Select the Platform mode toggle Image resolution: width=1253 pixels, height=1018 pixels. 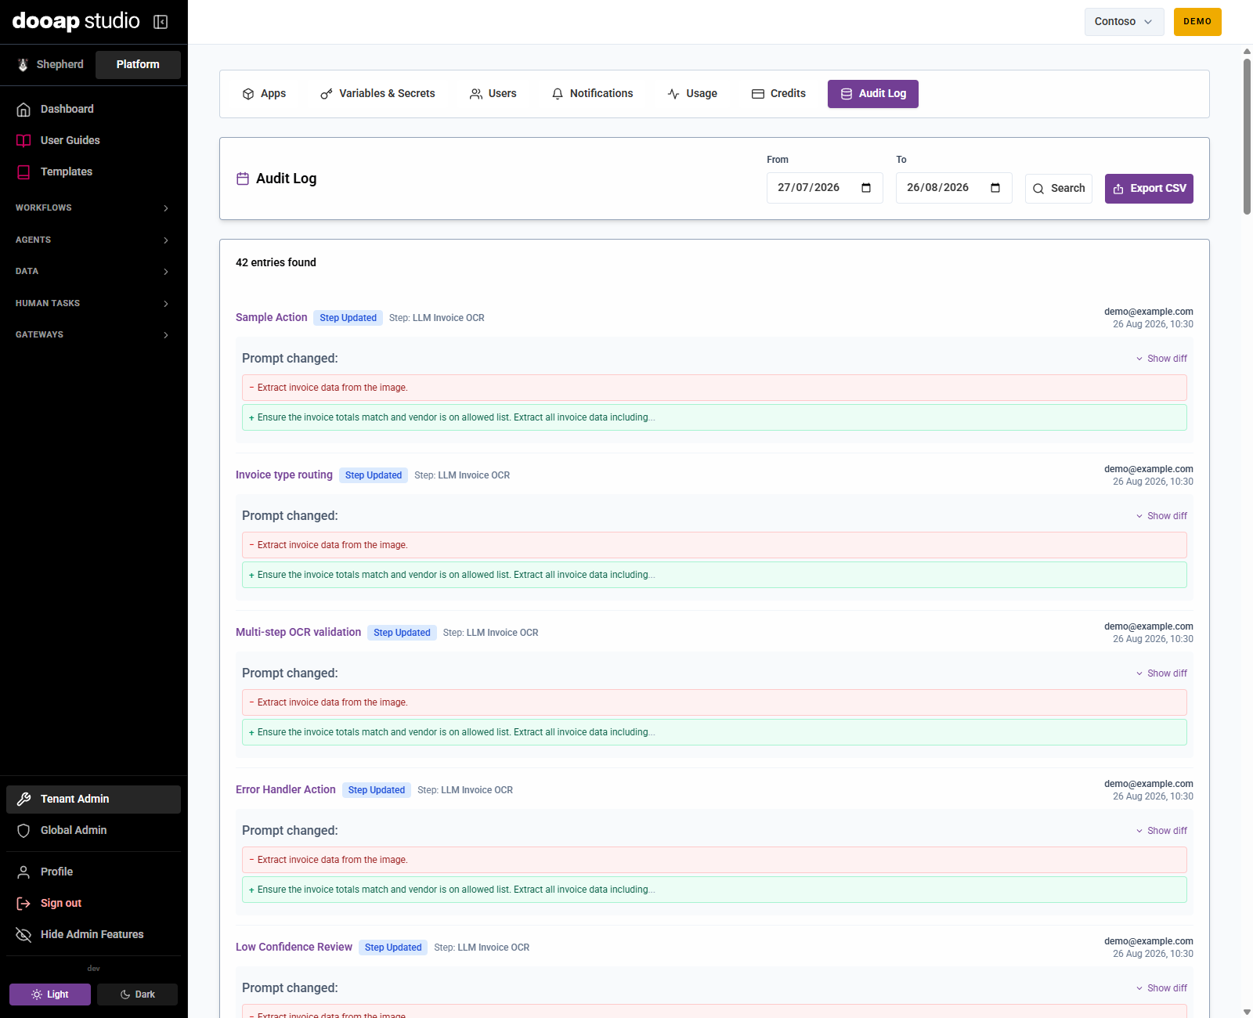pos(138,65)
